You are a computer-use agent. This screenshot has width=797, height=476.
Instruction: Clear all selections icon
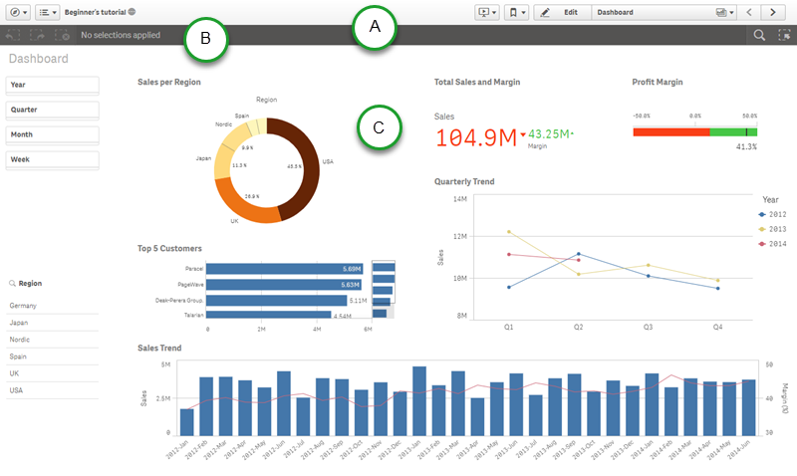pyautogui.click(x=62, y=35)
